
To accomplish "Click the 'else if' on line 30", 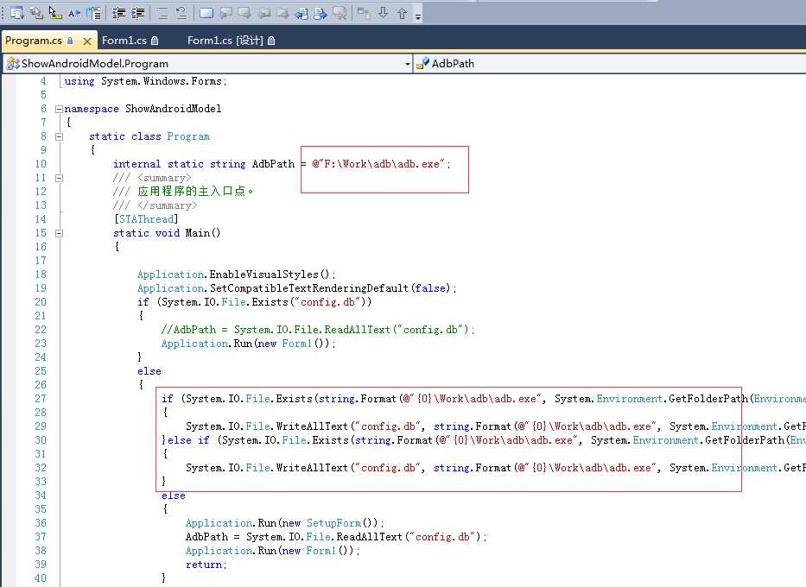I will tap(188, 440).
